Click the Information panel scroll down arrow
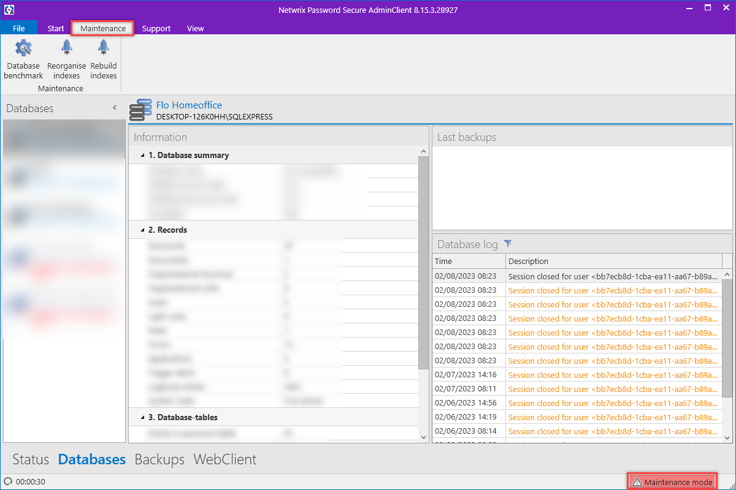This screenshot has height=490, width=736. [423, 437]
